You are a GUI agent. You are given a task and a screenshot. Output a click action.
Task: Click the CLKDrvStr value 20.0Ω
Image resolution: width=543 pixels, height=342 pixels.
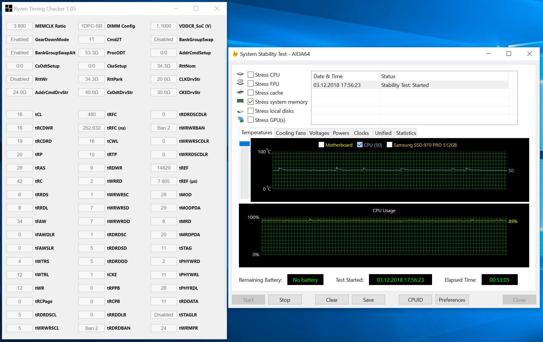(164, 79)
